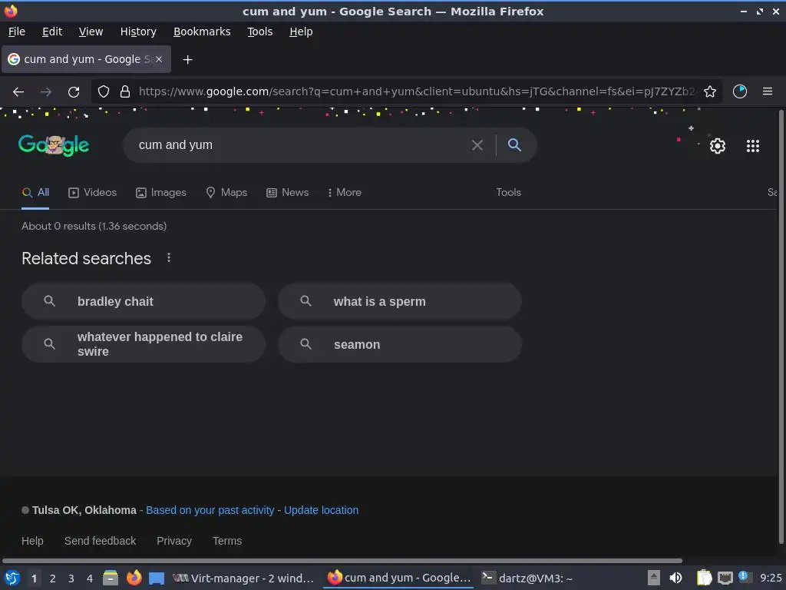The image size is (786, 590).
Task: Open a new tab with the plus icon
Action: tap(187, 60)
